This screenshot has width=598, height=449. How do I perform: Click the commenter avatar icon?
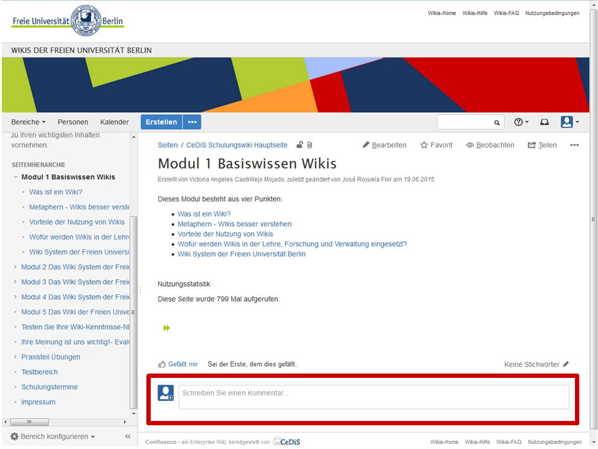(166, 393)
